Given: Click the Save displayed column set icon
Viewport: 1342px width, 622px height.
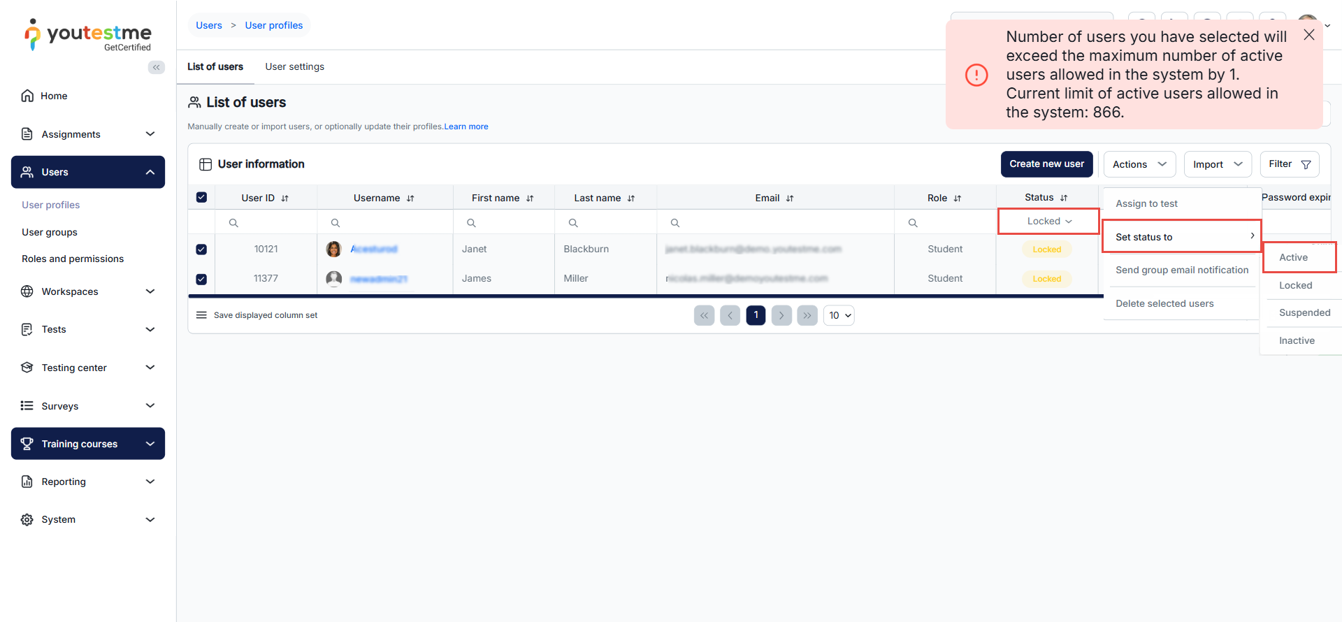Looking at the screenshot, I should (201, 315).
